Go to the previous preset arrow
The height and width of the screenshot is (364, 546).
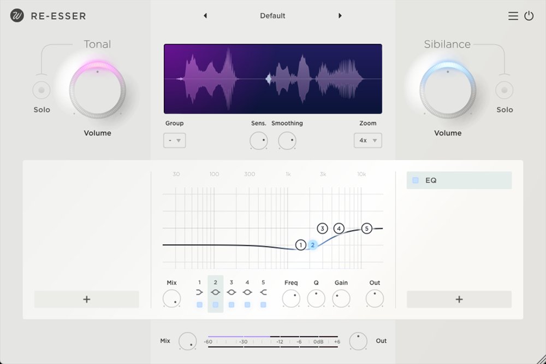(x=205, y=16)
